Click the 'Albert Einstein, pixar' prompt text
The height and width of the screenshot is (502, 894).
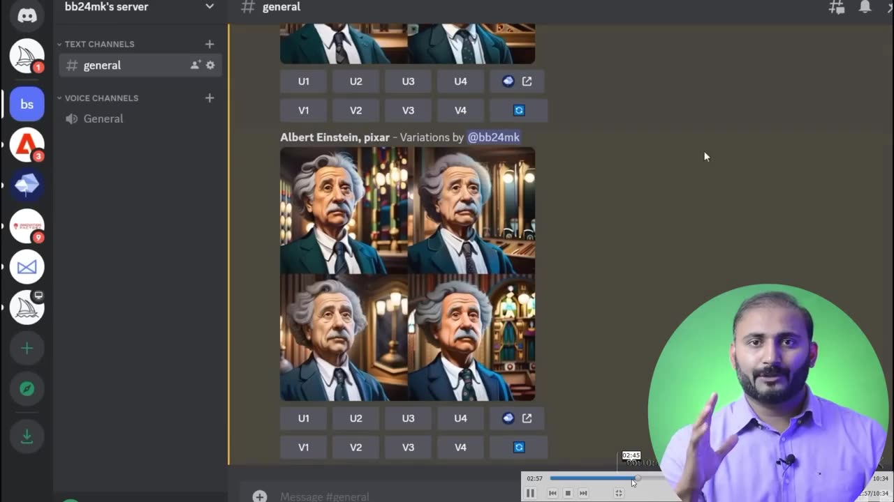pyautogui.click(x=335, y=137)
